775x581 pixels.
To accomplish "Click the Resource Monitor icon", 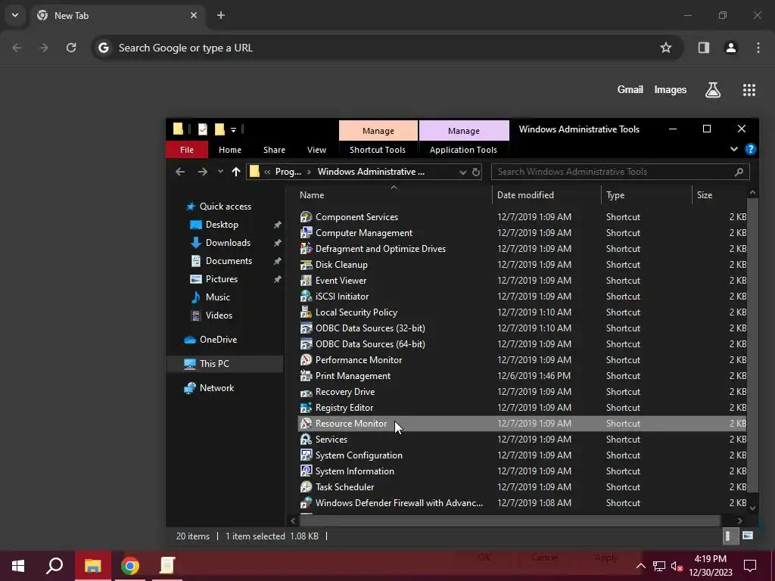I will 306,424.
